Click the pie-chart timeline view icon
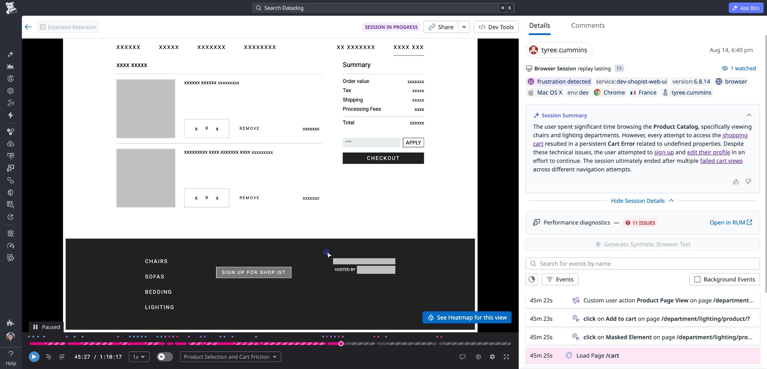 pyautogui.click(x=532, y=279)
